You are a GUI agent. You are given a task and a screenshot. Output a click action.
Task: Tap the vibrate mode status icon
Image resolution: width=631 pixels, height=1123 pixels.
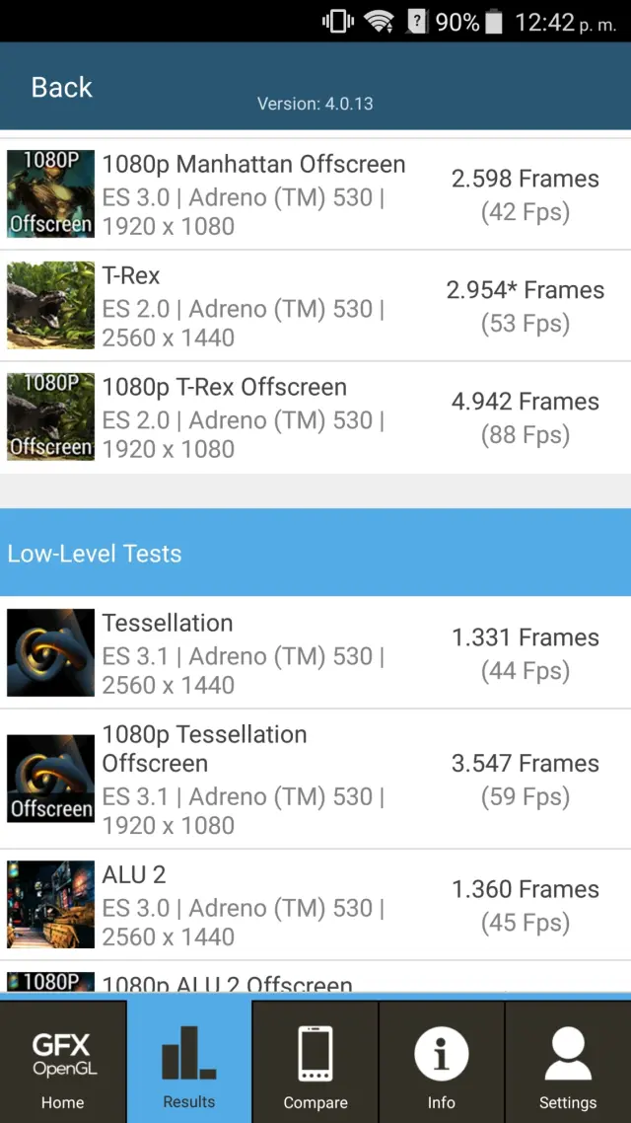[x=338, y=22]
